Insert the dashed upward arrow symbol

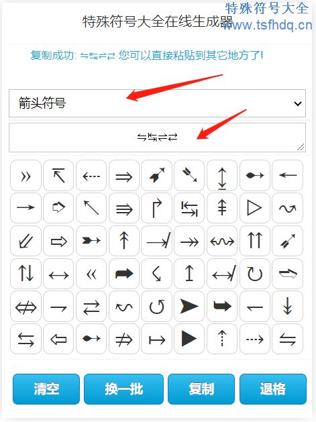222,339
